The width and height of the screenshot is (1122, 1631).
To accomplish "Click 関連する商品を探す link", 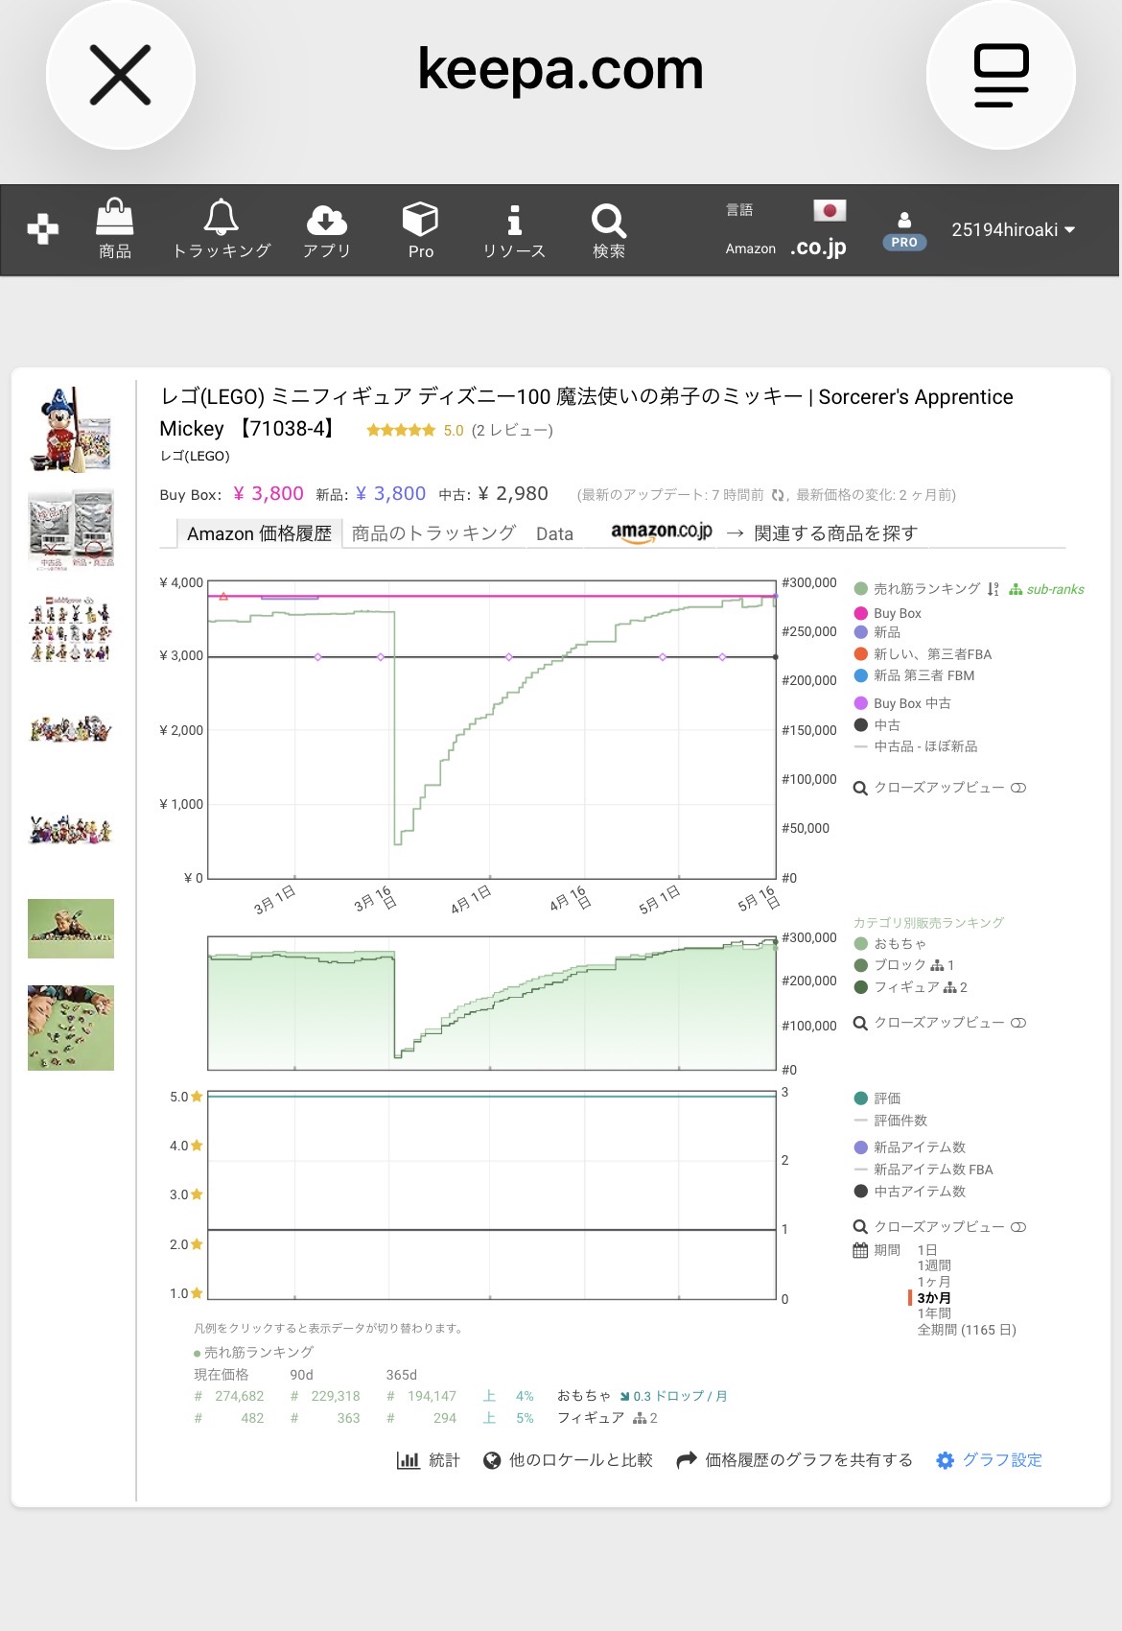I will click(x=835, y=533).
